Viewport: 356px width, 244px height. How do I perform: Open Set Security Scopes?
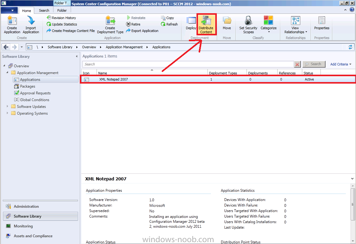[x=248, y=25]
